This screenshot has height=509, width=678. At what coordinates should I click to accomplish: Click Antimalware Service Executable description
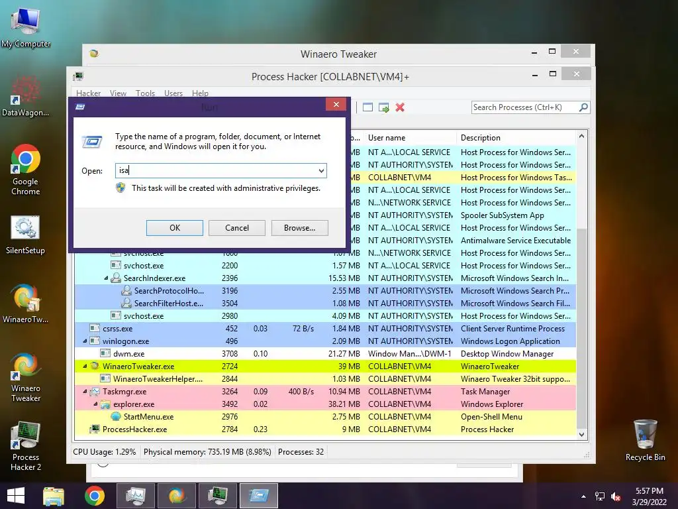515,240
